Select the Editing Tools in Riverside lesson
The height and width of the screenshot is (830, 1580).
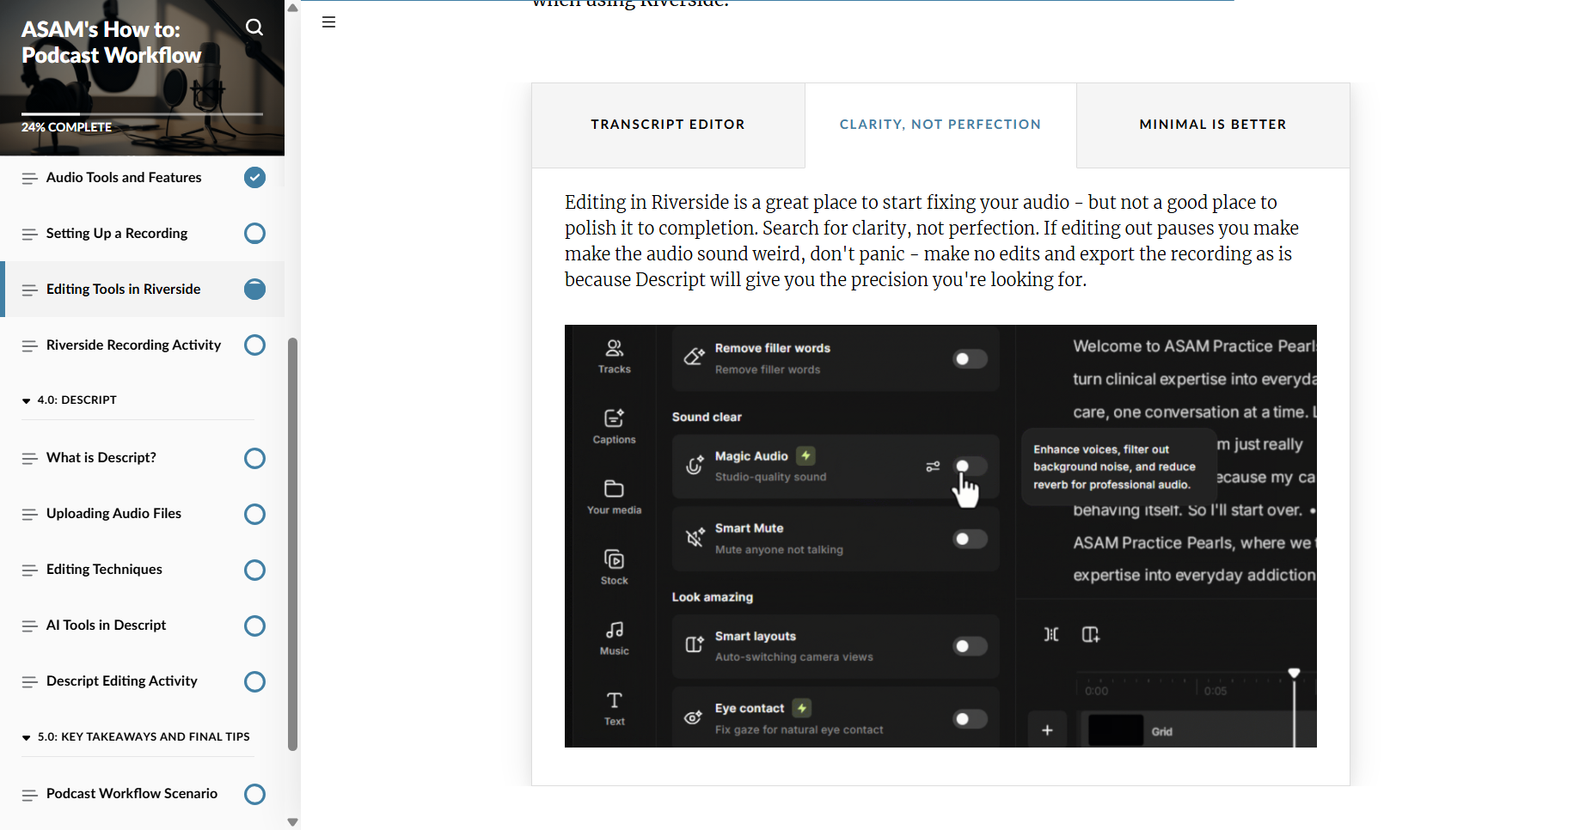[124, 289]
